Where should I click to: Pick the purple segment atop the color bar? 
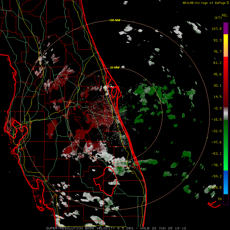coord(226,28)
